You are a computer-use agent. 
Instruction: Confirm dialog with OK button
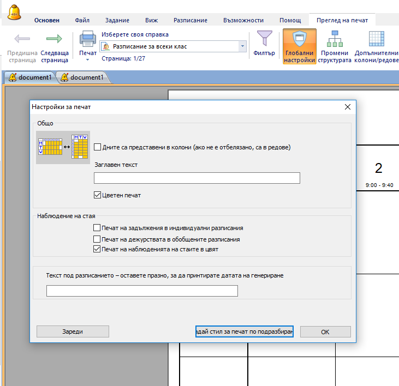(325, 331)
